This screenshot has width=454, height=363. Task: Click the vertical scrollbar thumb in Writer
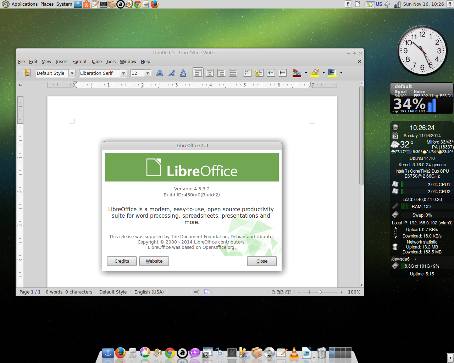361,135
